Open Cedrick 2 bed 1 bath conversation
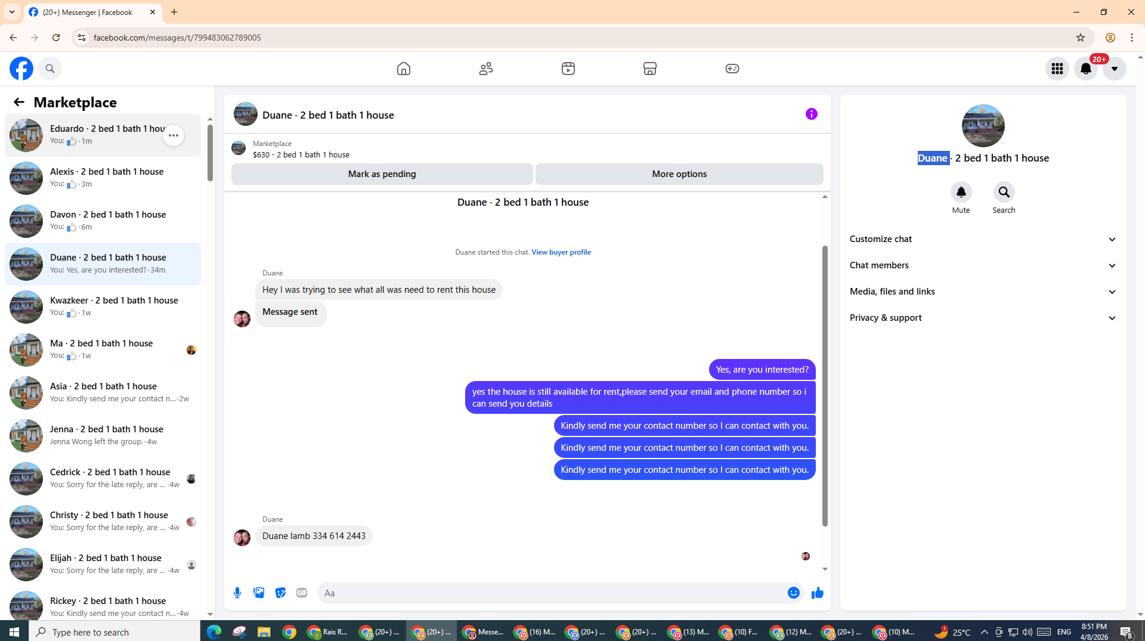Screen dimensions: 1145x641 click(x=103, y=478)
